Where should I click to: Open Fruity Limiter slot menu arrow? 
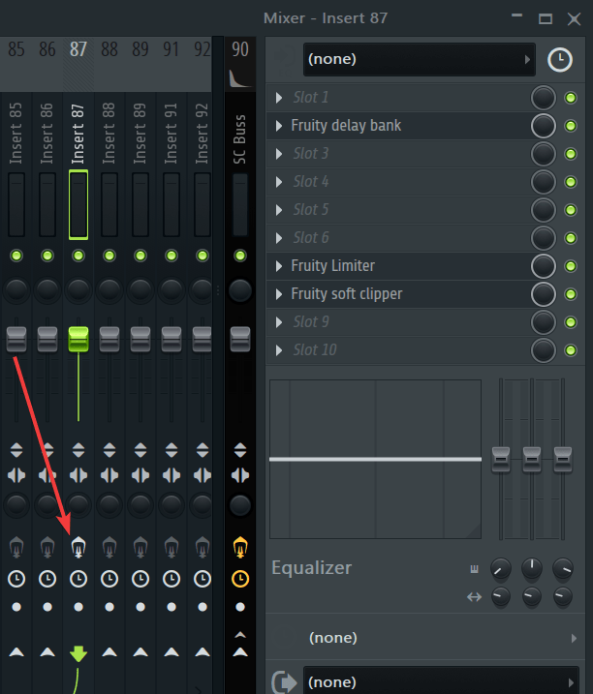tap(279, 266)
